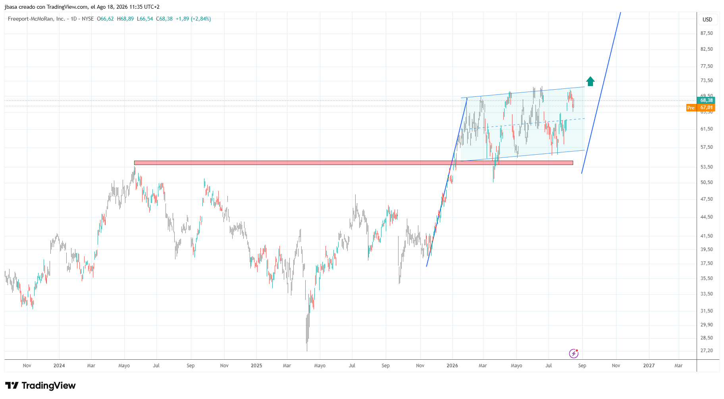Click the 41,50 price axis label
Screen dimensions: 724x399
(707, 236)
